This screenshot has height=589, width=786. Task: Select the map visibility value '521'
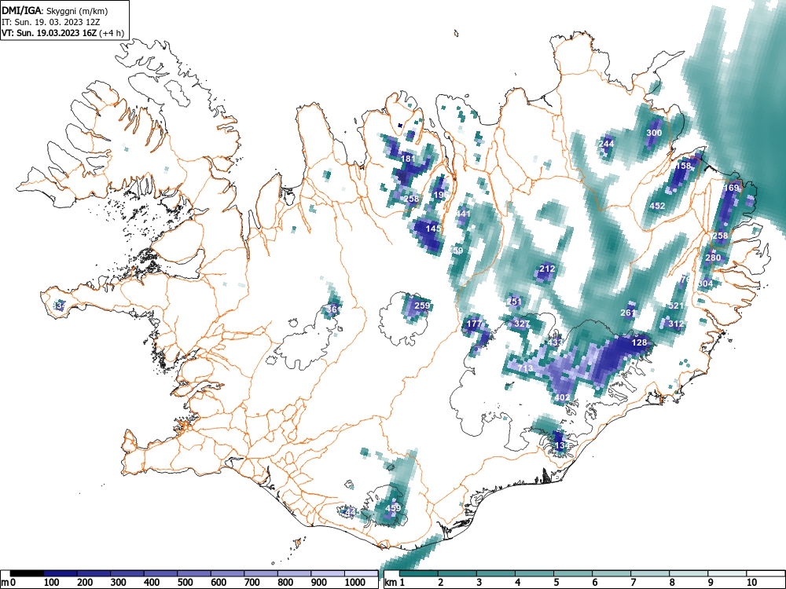(676, 305)
